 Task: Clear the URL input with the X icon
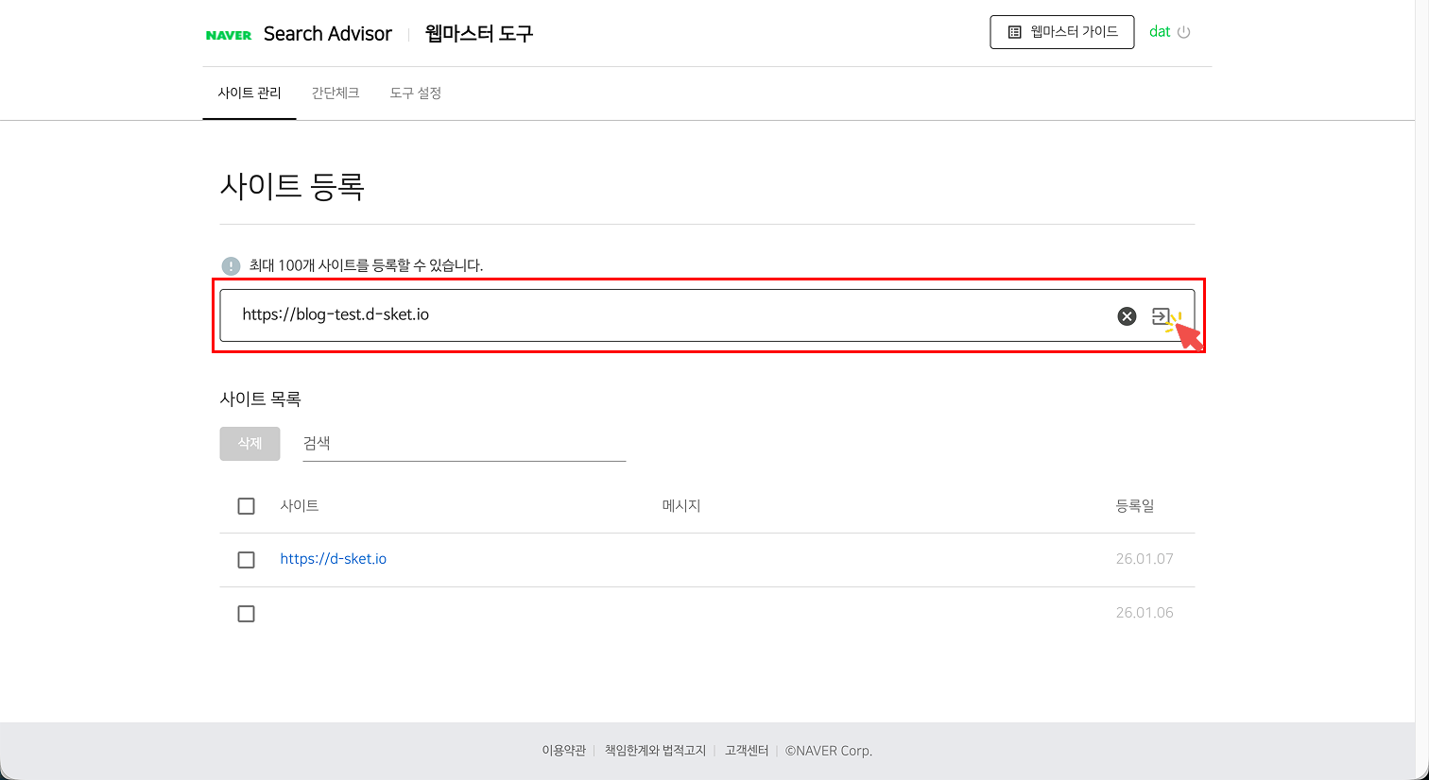1126,315
